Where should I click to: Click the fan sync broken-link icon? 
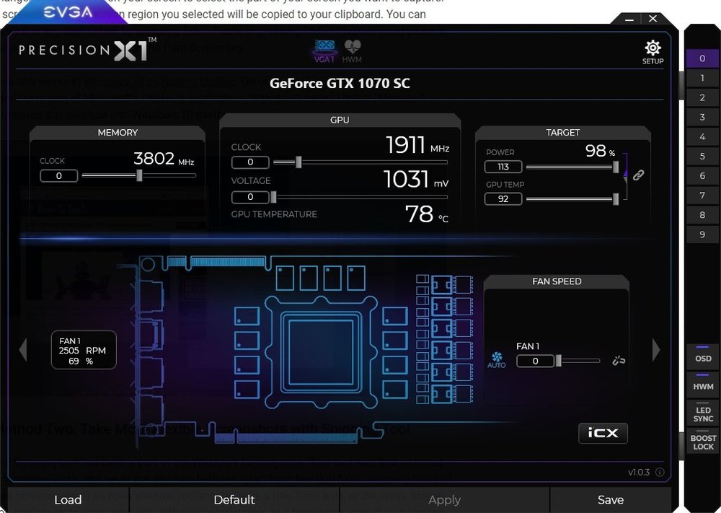point(619,360)
